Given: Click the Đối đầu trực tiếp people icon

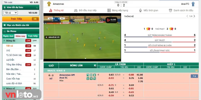Looking at the screenshot, I should (76, 10).
